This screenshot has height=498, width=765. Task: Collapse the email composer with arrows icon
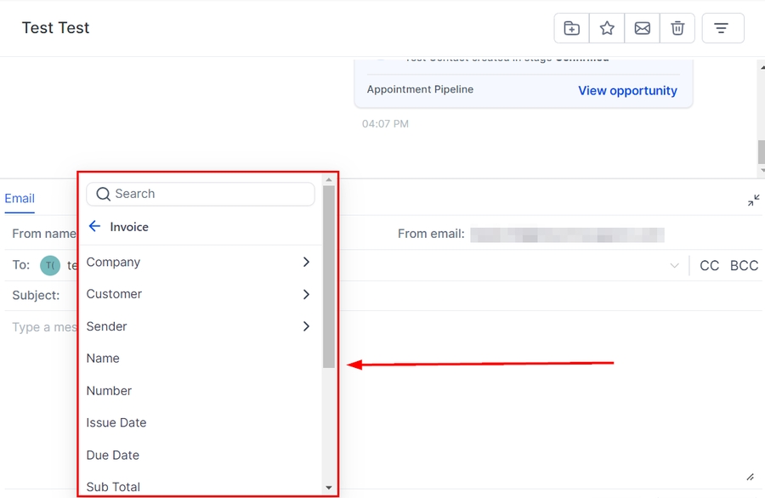[x=753, y=201]
